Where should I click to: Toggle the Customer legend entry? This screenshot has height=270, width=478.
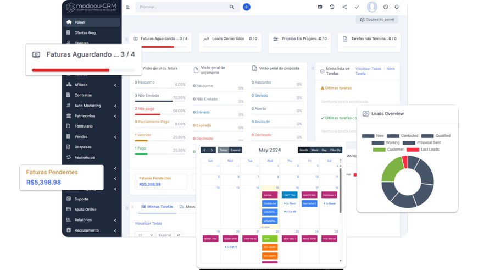point(388,150)
